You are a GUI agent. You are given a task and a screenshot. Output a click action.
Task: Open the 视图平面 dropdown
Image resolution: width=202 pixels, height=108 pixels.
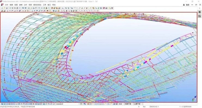(129, 104)
